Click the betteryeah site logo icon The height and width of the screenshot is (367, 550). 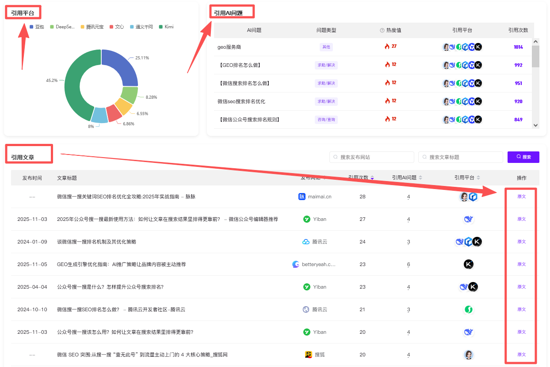coord(296,264)
